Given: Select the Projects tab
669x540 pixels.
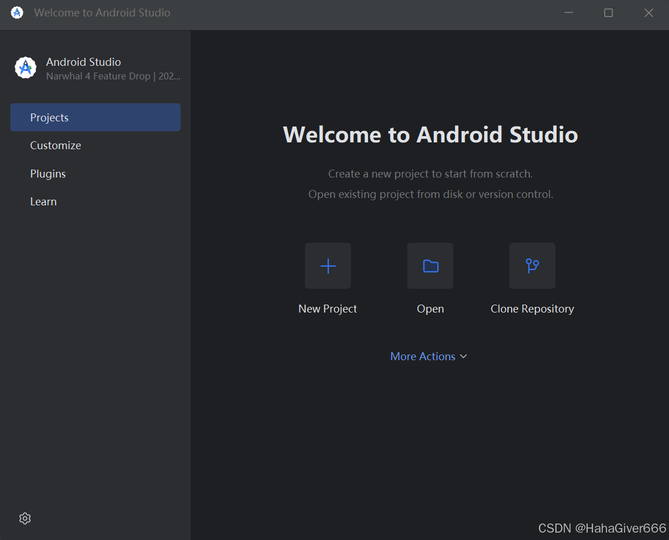Looking at the screenshot, I should tap(95, 117).
